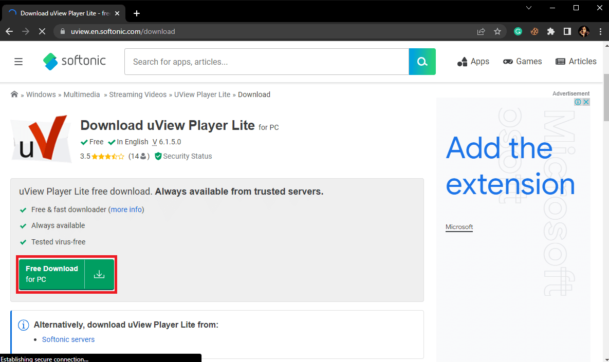The height and width of the screenshot is (362, 609).
Task: Stop page loading with the X button
Action: pyautogui.click(x=42, y=31)
